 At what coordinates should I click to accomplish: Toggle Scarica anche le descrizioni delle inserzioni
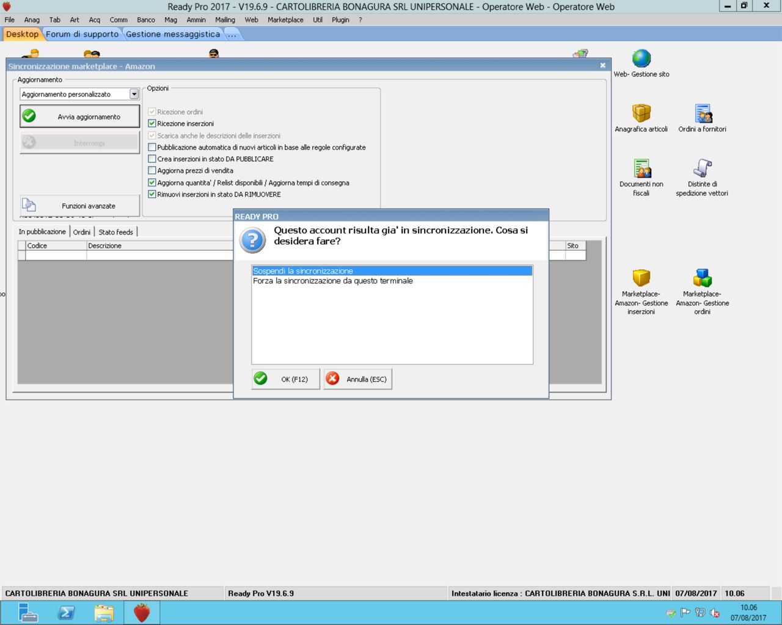pos(152,135)
